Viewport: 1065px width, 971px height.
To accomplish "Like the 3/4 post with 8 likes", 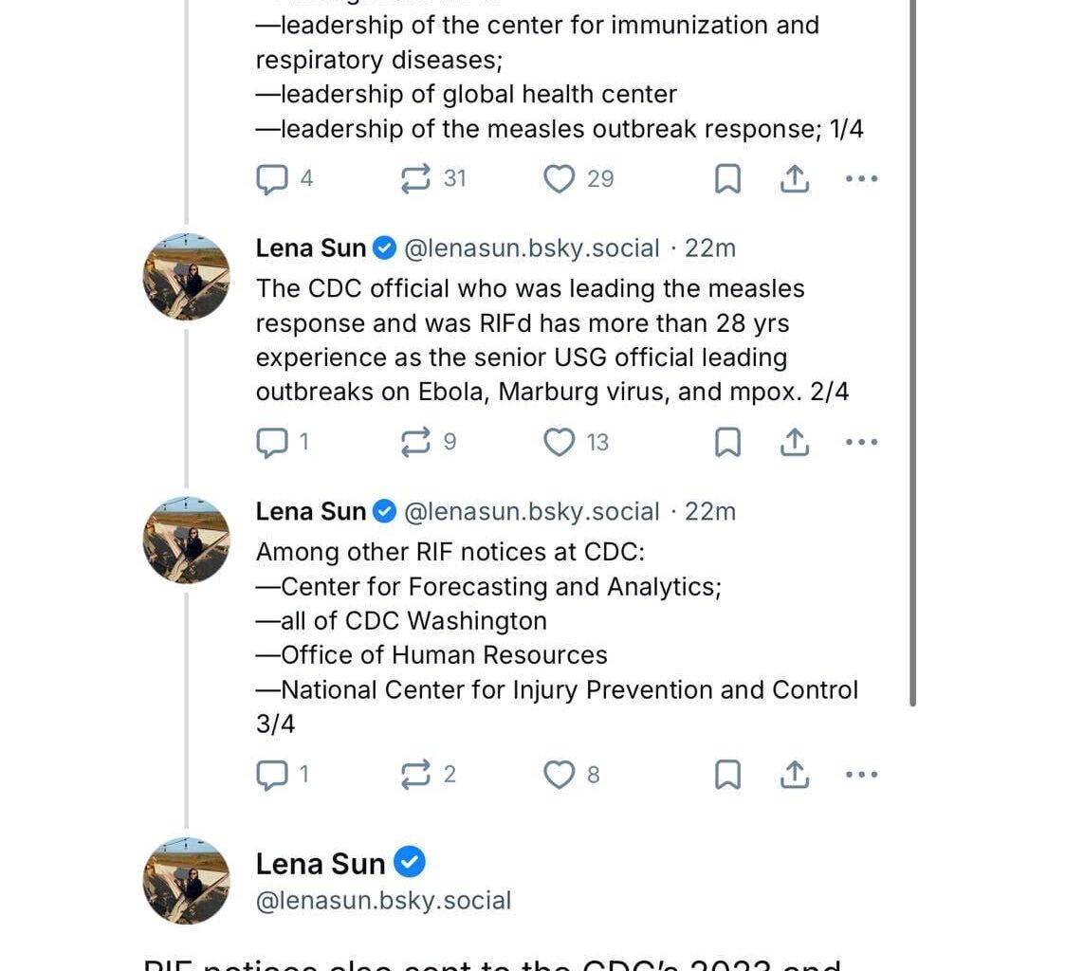I will click(x=559, y=776).
